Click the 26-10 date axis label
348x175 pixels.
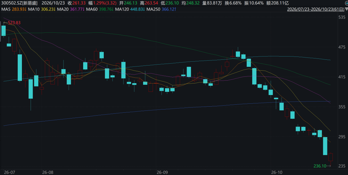(x=276, y=172)
